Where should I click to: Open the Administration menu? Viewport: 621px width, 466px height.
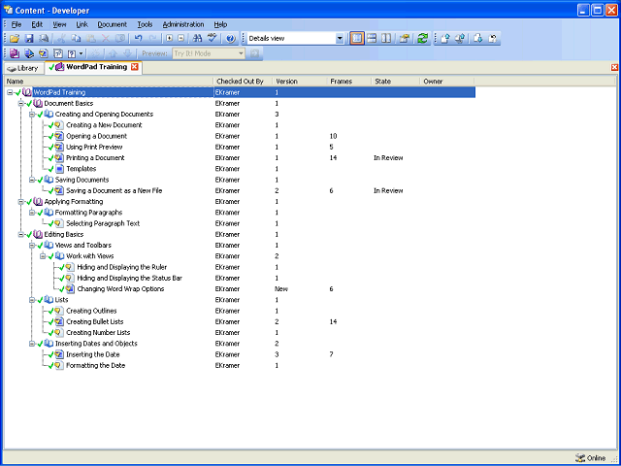point(183,24)
